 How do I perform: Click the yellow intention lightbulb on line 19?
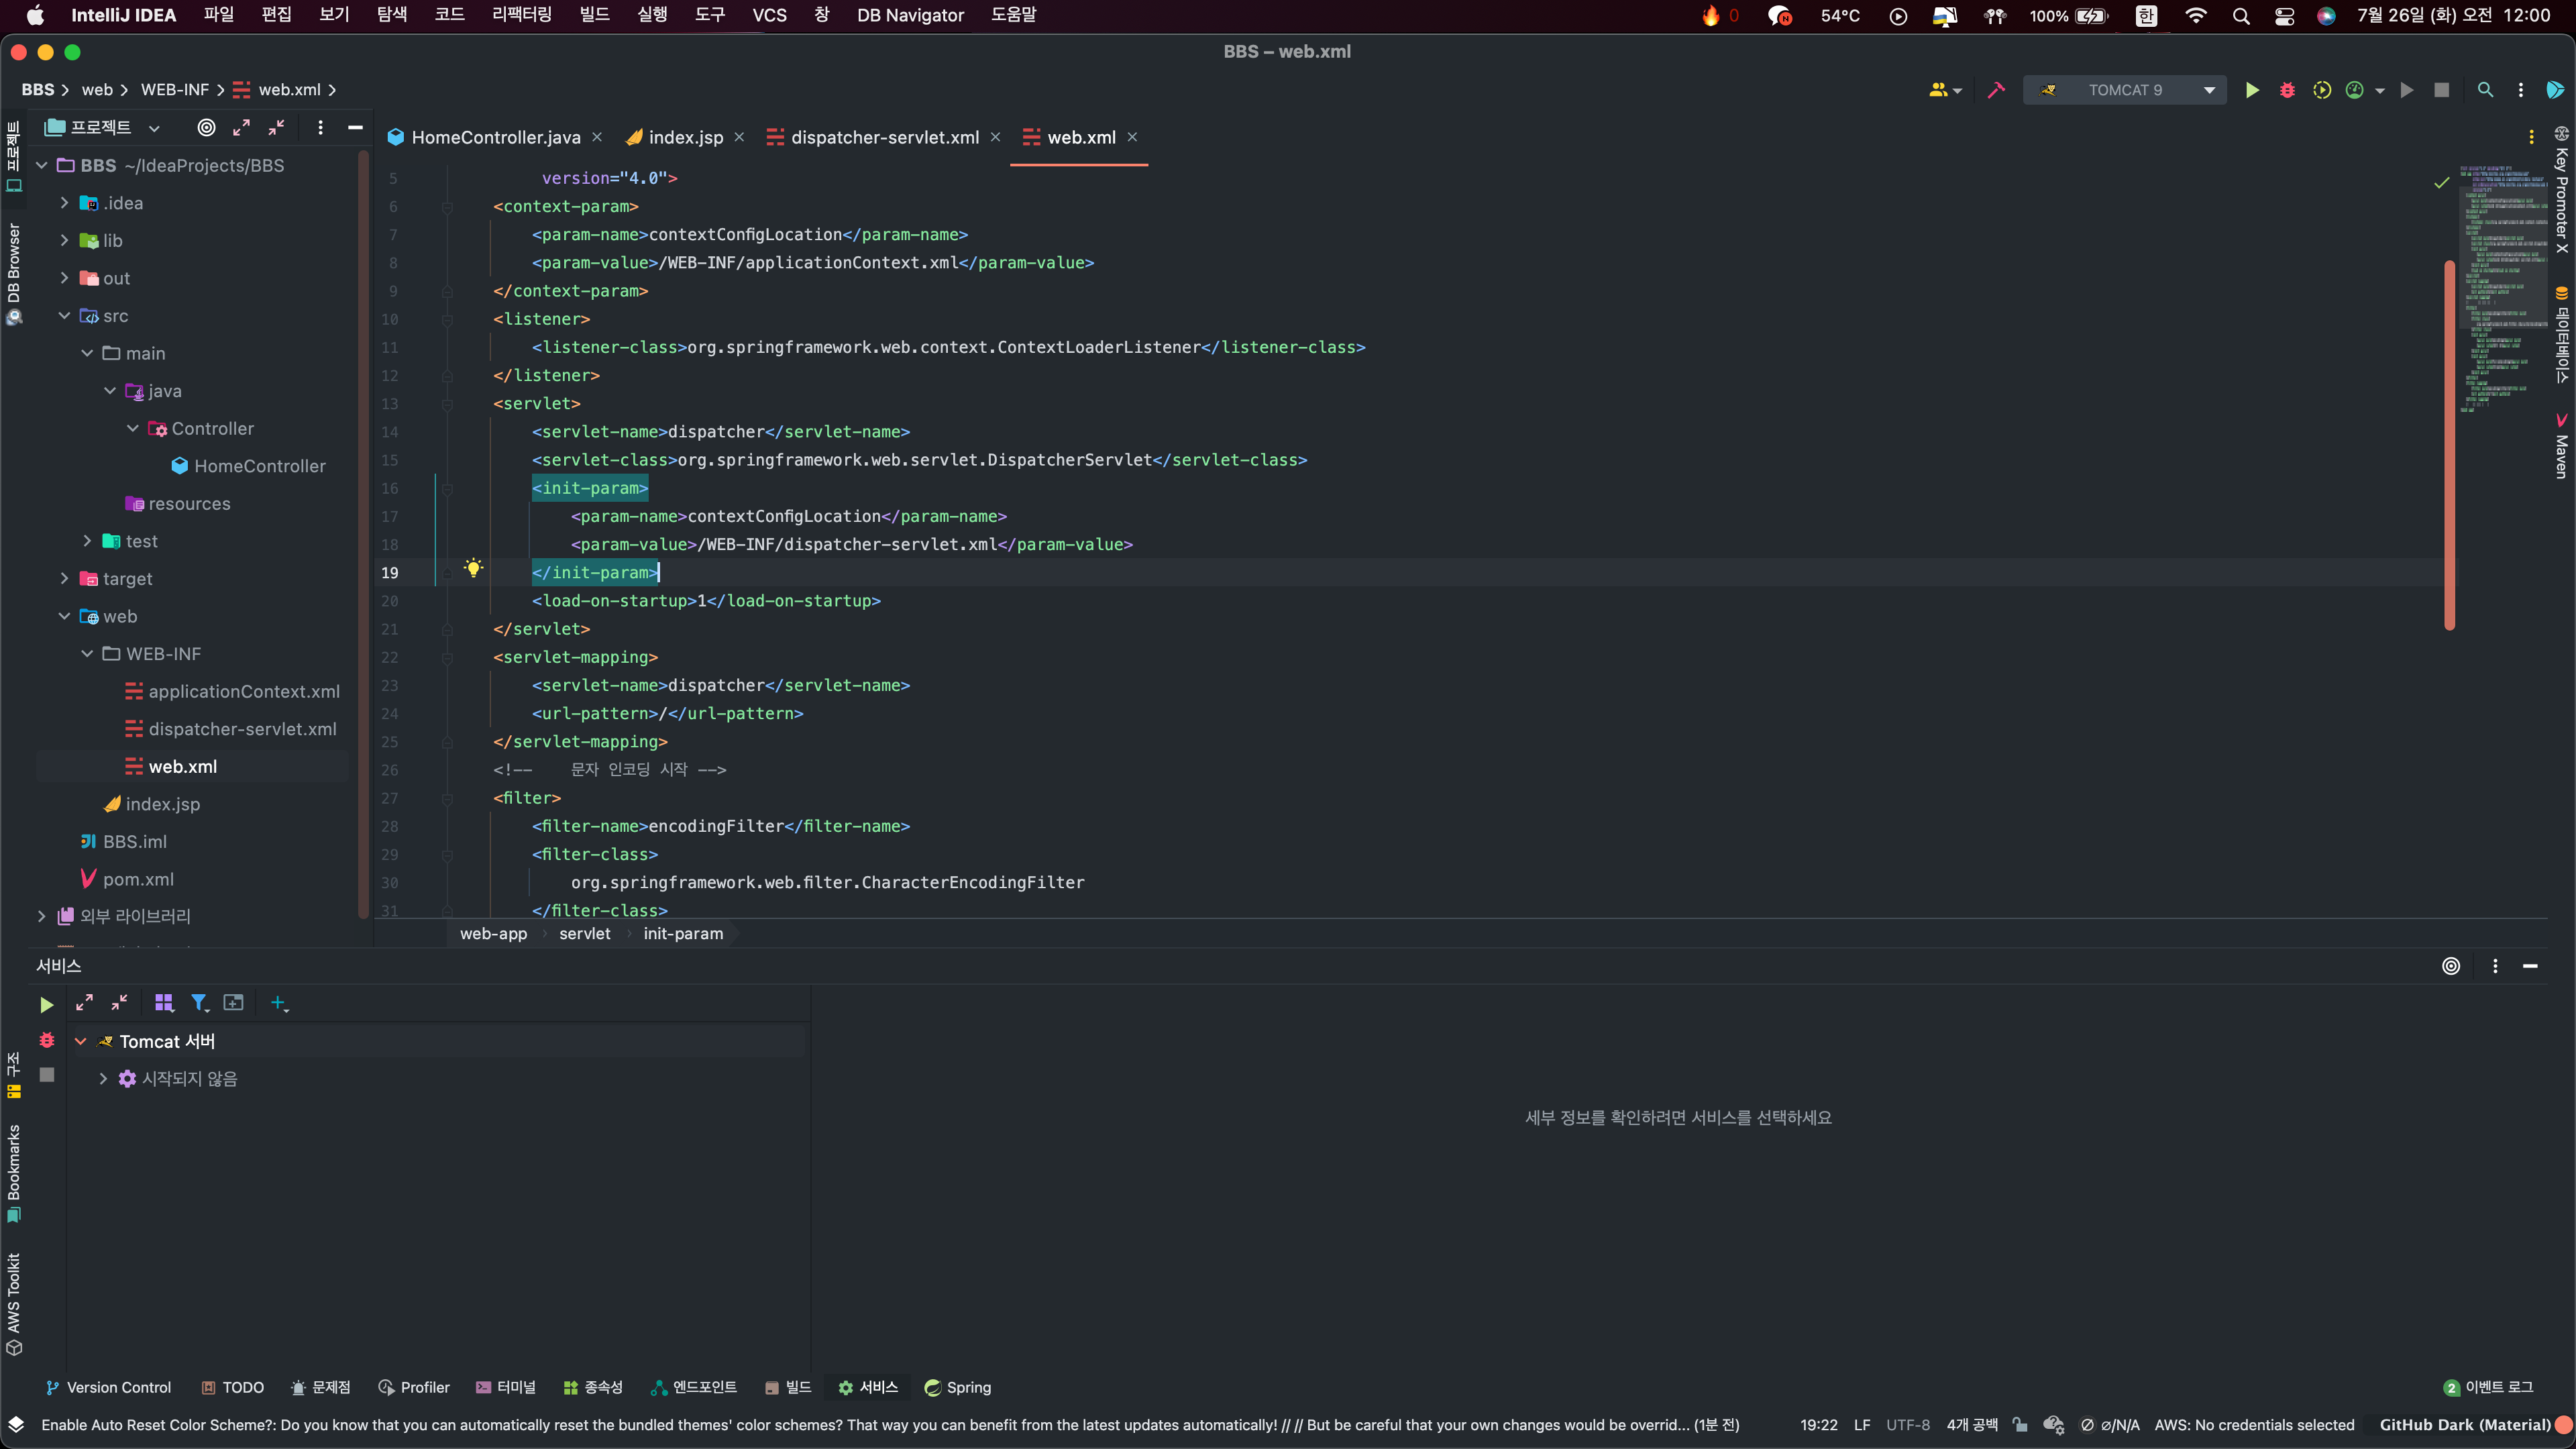coord(473,569)
